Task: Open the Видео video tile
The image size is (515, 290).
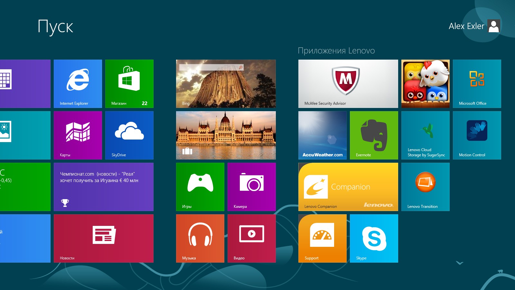Action: pos(252,238)
